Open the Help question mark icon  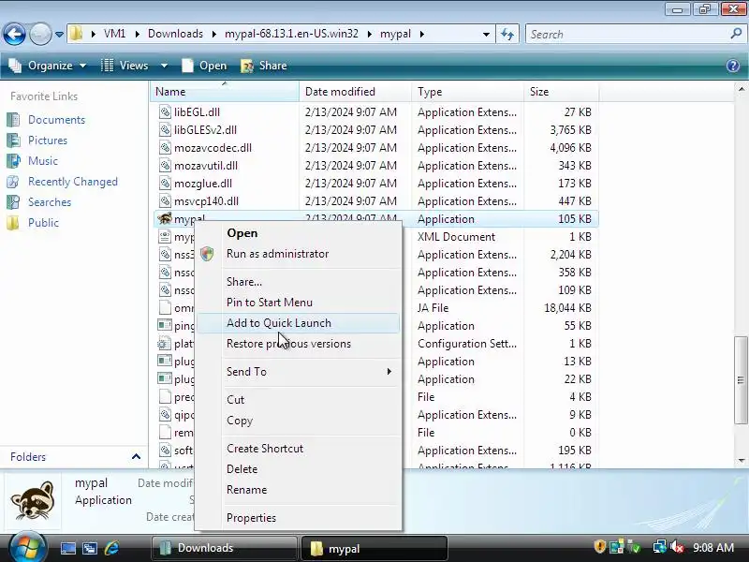coord(733,66)
